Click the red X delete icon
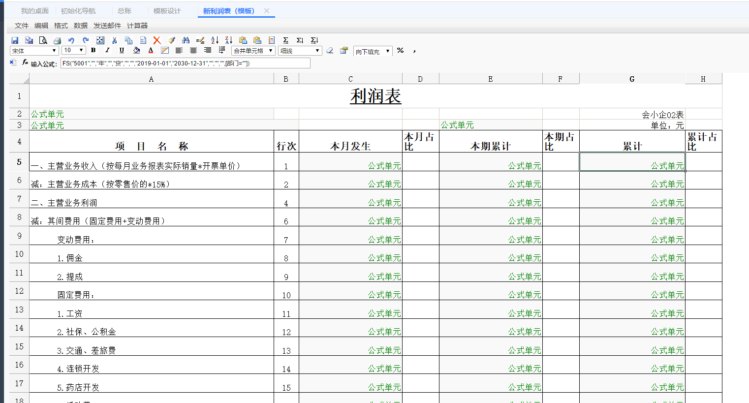Viewport: 749px width, 403px height. pyautogui.click(x=157, y=40)
